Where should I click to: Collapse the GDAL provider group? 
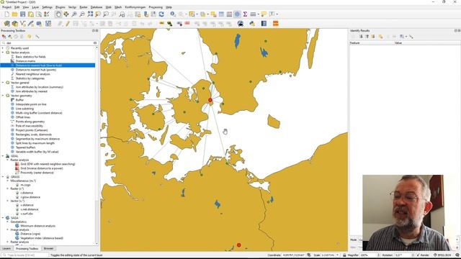coord(3,156)
